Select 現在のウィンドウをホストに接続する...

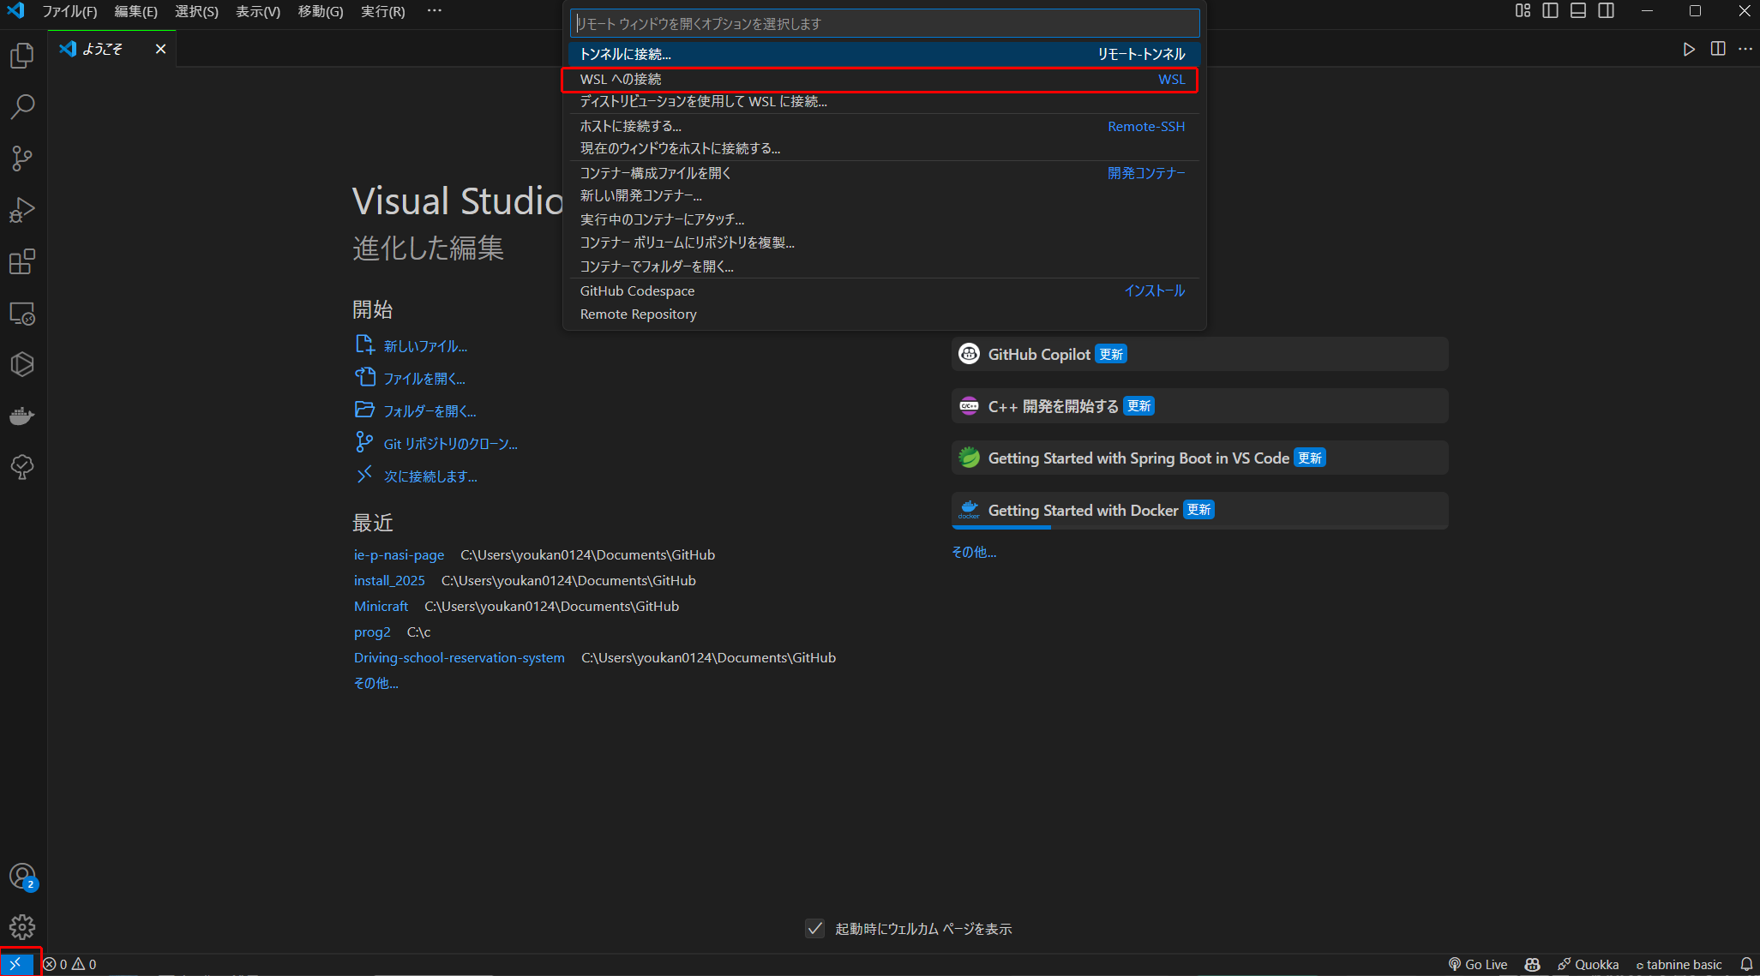point(884,148)
